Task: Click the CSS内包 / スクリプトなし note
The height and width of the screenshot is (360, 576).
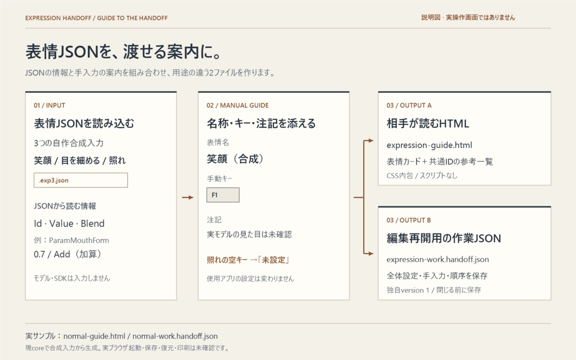Action: [422, 175]
